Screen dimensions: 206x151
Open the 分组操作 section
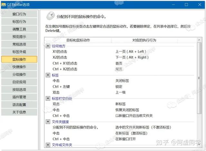point(19,75)
